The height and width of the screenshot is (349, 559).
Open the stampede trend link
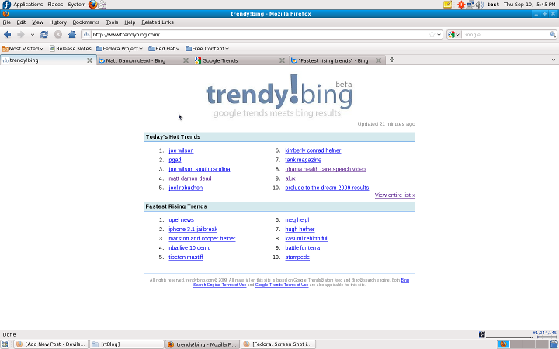click(x=297, y=257)
